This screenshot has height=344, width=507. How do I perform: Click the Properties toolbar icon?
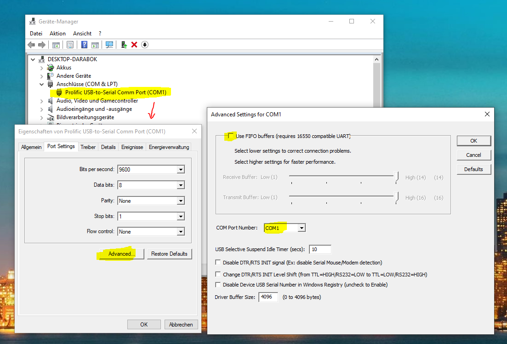[70, 44]
